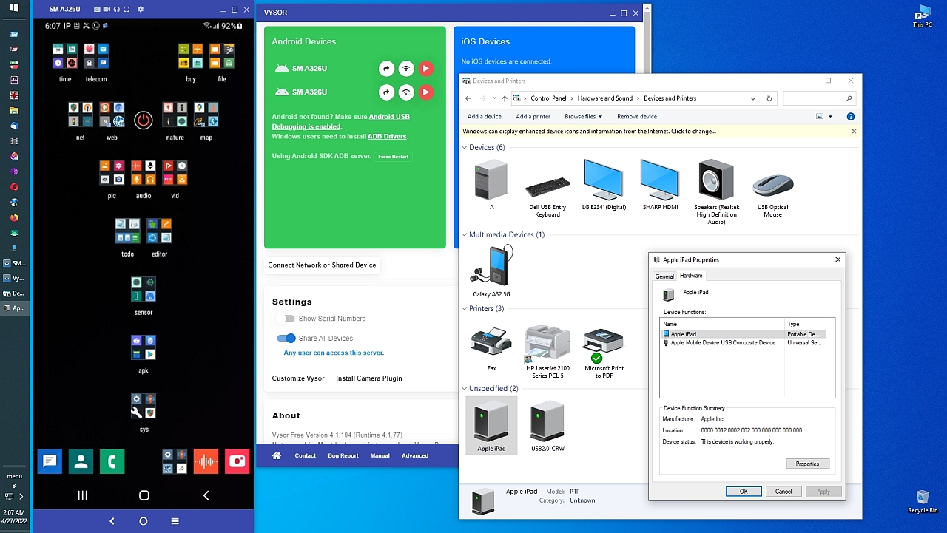Click Remove device toolbar command

[x=637, y=116]
